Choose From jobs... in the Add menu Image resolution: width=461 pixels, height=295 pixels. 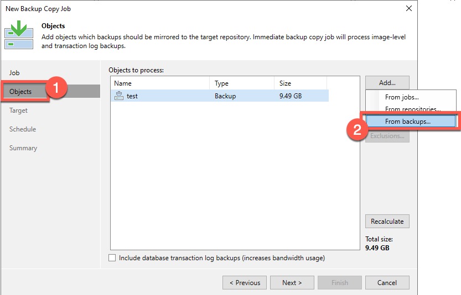402,97
